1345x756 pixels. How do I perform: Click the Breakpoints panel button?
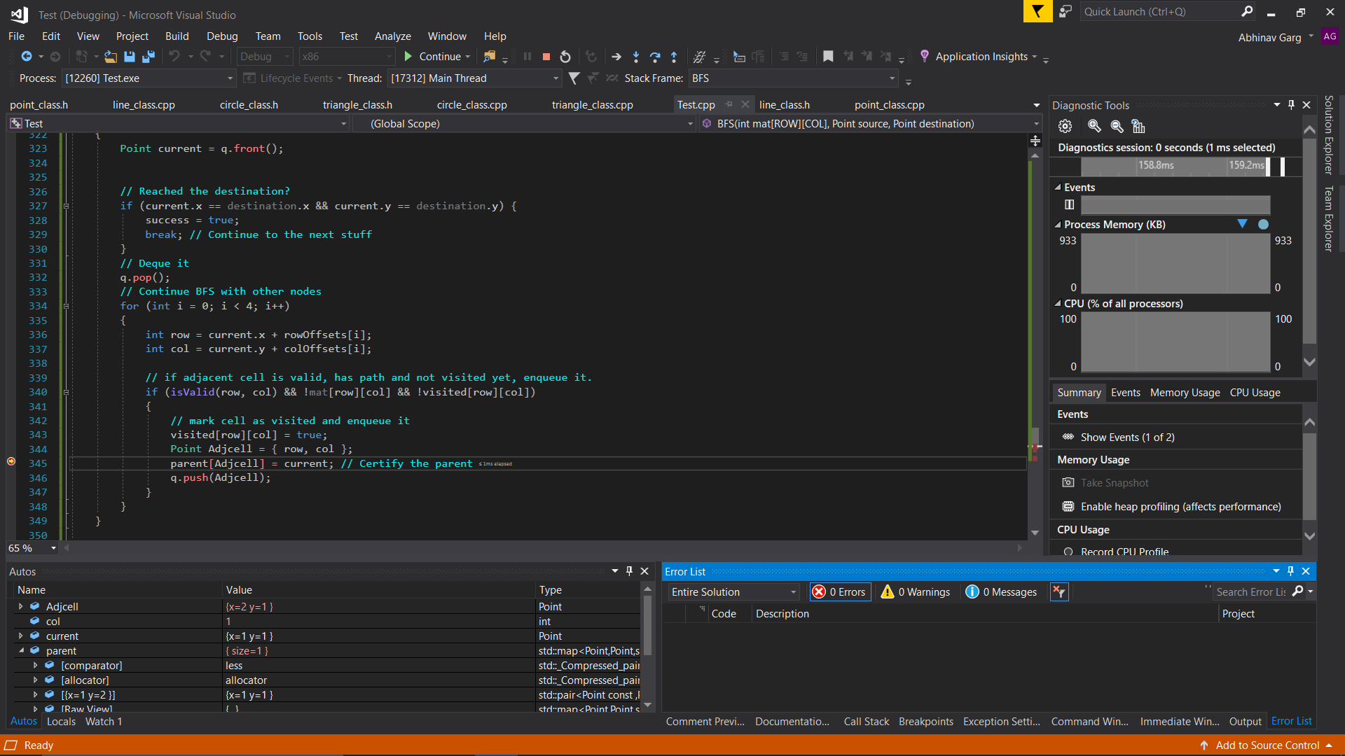tap(925, 721)
